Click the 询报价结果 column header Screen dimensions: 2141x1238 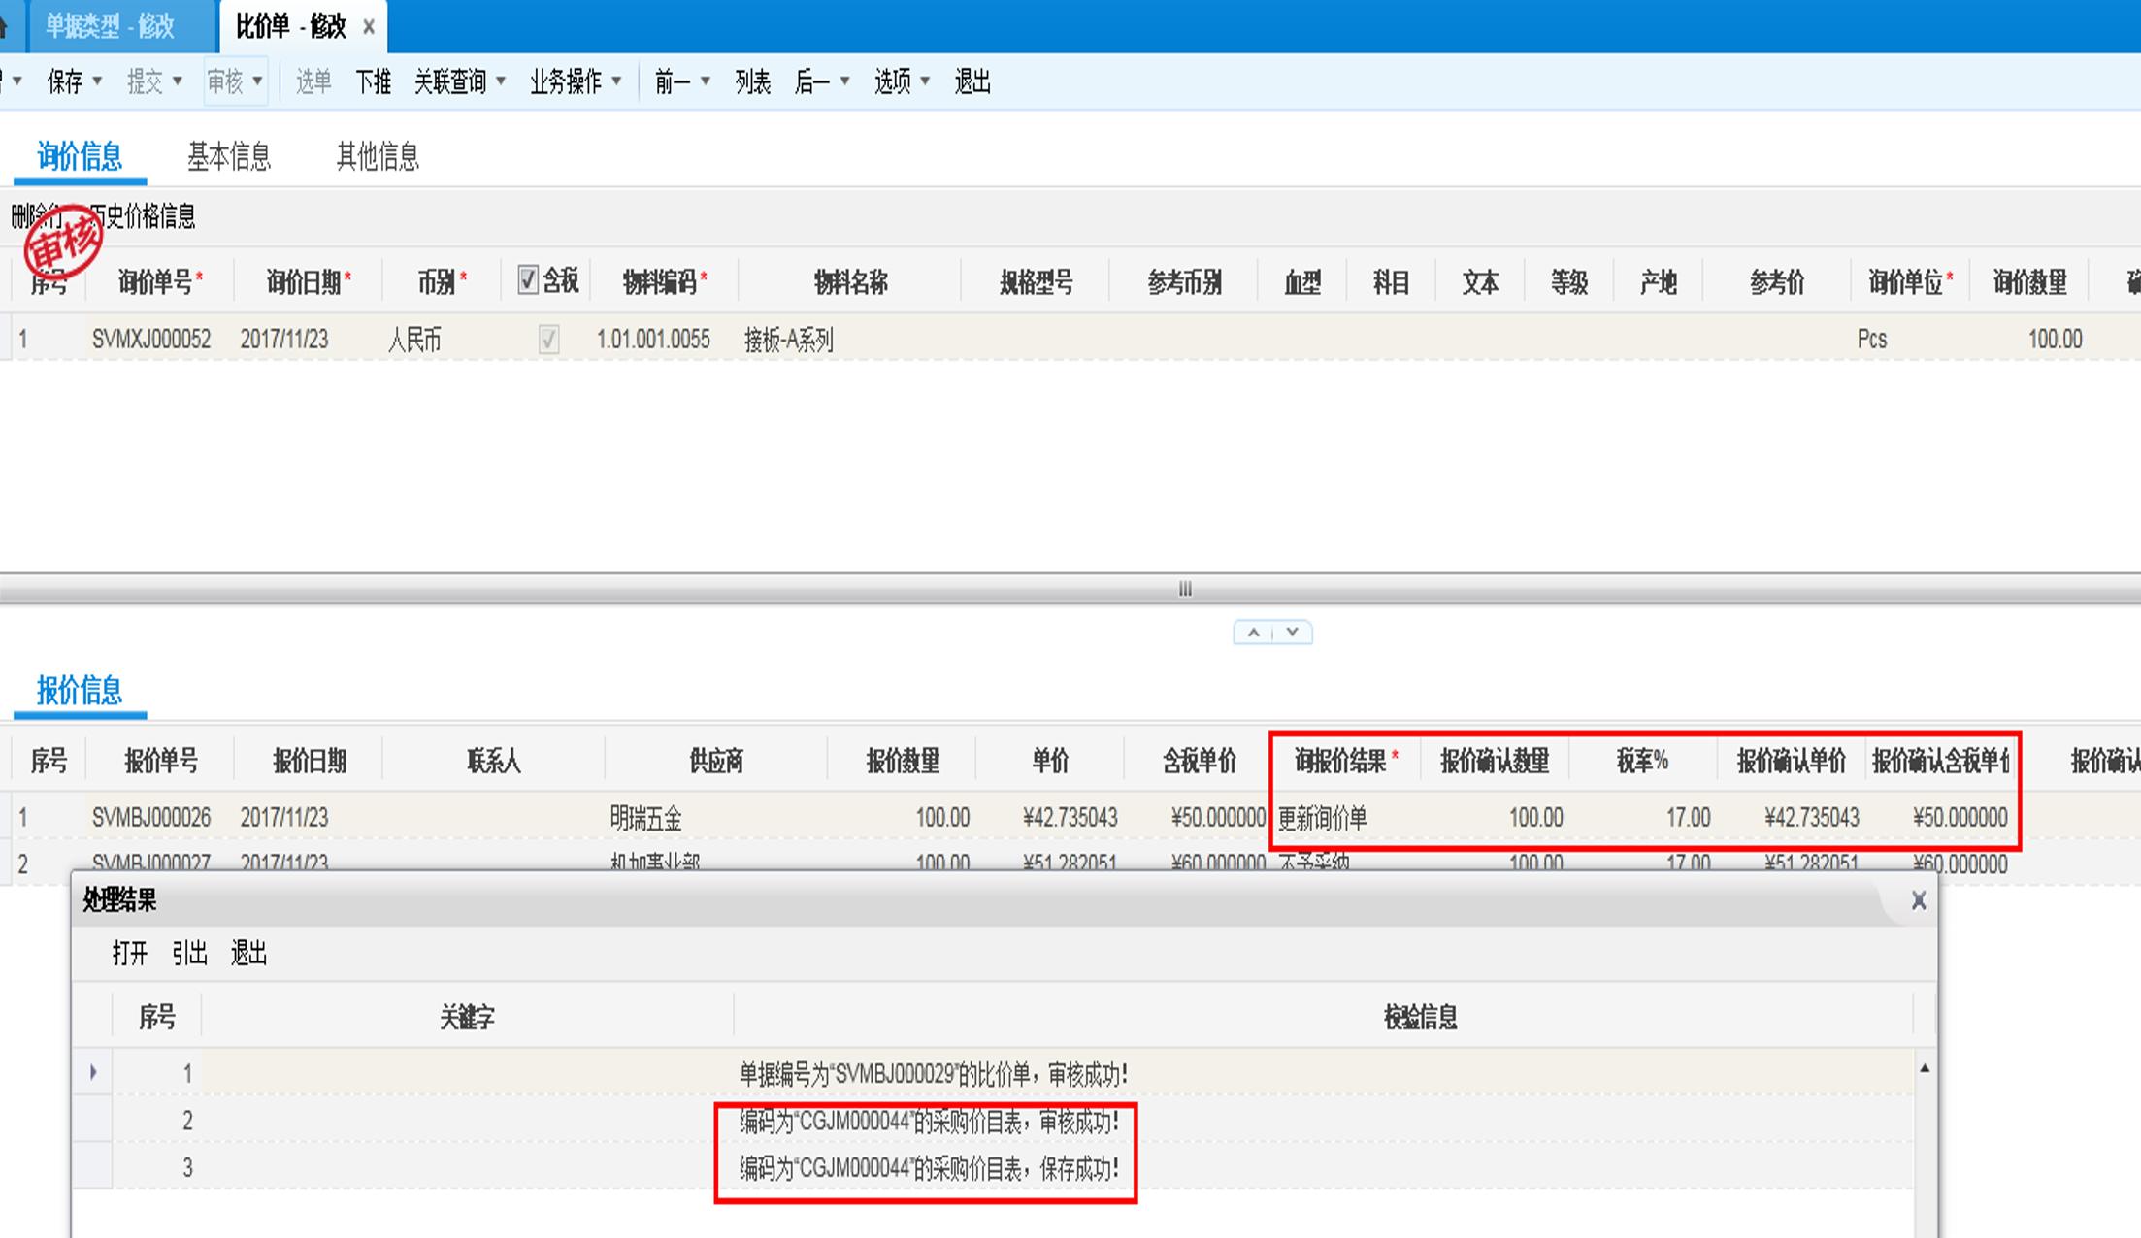1345,762
